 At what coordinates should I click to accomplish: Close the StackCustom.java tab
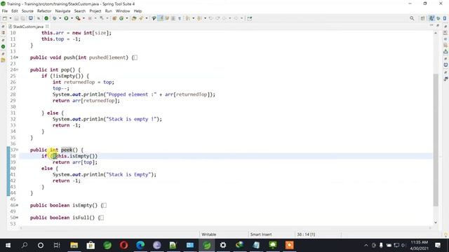click(x=47, y=27)
